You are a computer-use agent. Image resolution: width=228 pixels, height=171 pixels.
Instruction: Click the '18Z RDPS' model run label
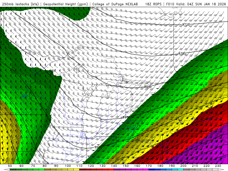tap(153, 4)
